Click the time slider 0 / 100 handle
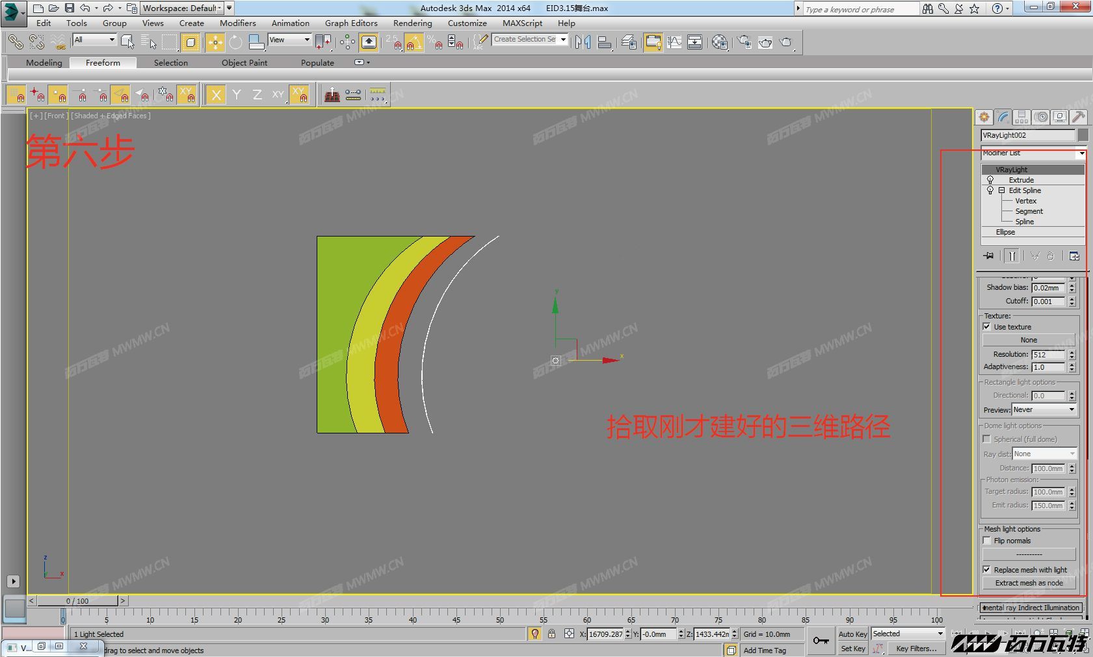 [77, 601]
